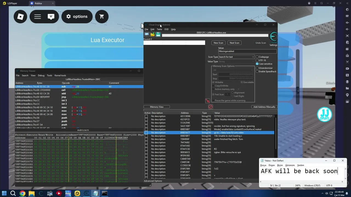This screenshot has height=197, width=351.
Task: Select row '156: Unable to start loading s'
Action: tap(209, 136)
